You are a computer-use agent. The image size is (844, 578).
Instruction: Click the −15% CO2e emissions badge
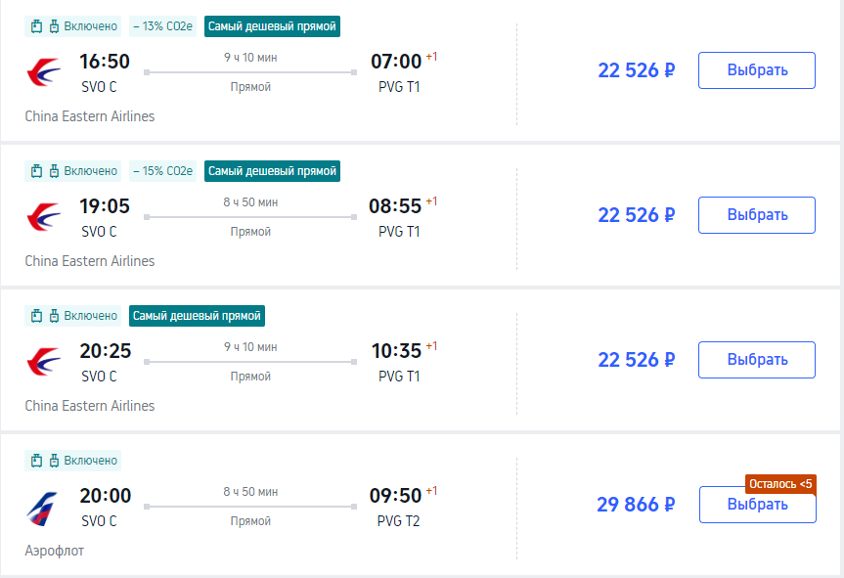click(x=162, y=171)
